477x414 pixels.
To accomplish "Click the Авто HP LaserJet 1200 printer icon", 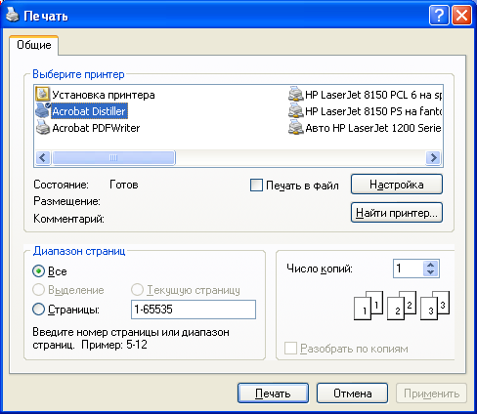I will 296,128.
